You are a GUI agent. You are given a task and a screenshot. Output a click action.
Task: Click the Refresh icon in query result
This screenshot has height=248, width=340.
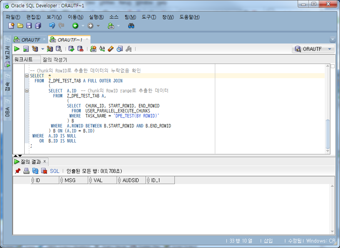click(35, 171)
